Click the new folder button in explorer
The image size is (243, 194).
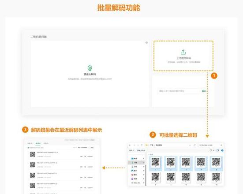pos(141,150)
